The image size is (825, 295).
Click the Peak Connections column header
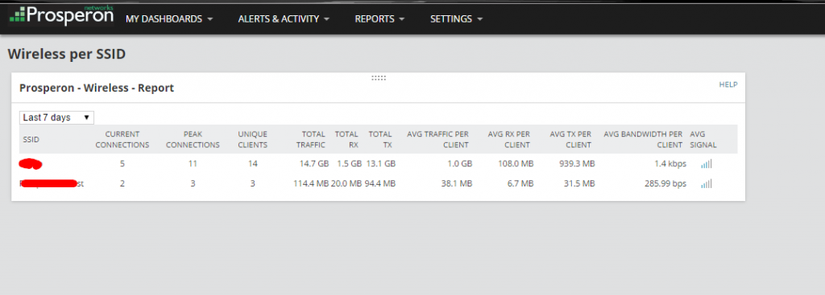pyautogui.click(x=193, y=140)
